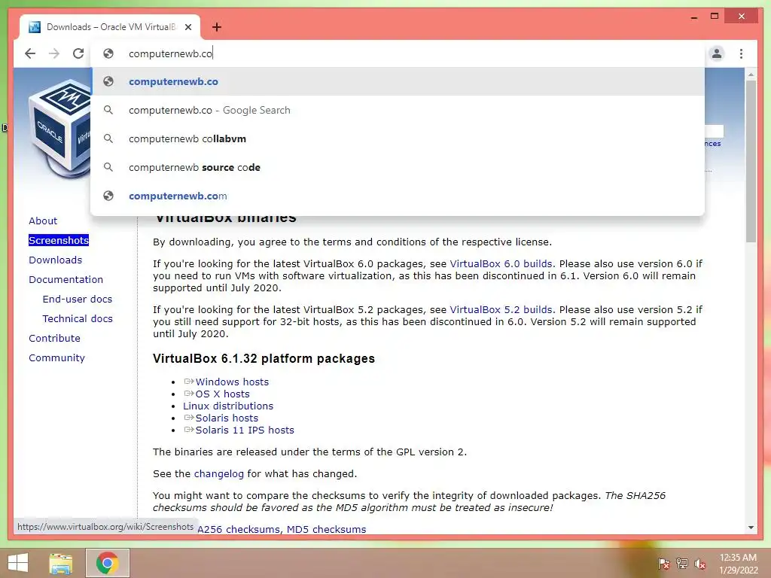The width and height of the screenshot is (771, 578).
Task: Open the About sidebar link
Action: [43, 221]
